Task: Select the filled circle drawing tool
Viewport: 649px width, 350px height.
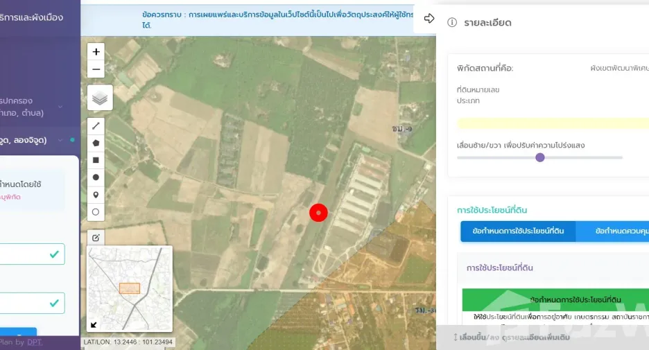Action: [x=96, y=177]
